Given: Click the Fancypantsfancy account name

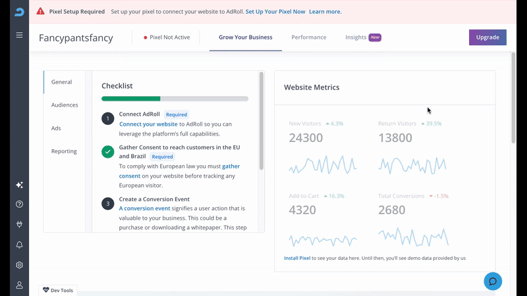Looking at the screenshot, I should (76, 37).
